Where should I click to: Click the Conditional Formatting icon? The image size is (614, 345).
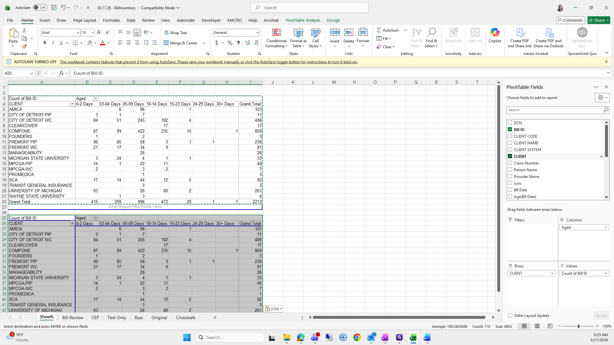tap(276, 33)
